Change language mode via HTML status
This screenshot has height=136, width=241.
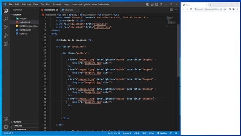(151, 133)
